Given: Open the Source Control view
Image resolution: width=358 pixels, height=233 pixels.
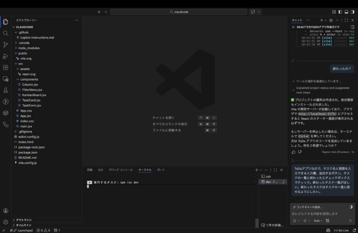Looking at the screenshot, I should (5, 44).
